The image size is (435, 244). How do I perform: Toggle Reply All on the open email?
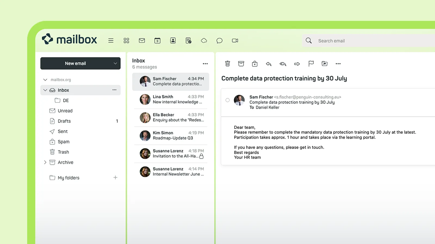click(283, 63)
